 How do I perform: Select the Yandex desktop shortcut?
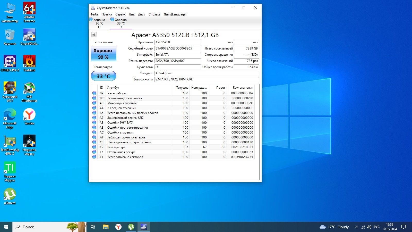pos(29,117)
